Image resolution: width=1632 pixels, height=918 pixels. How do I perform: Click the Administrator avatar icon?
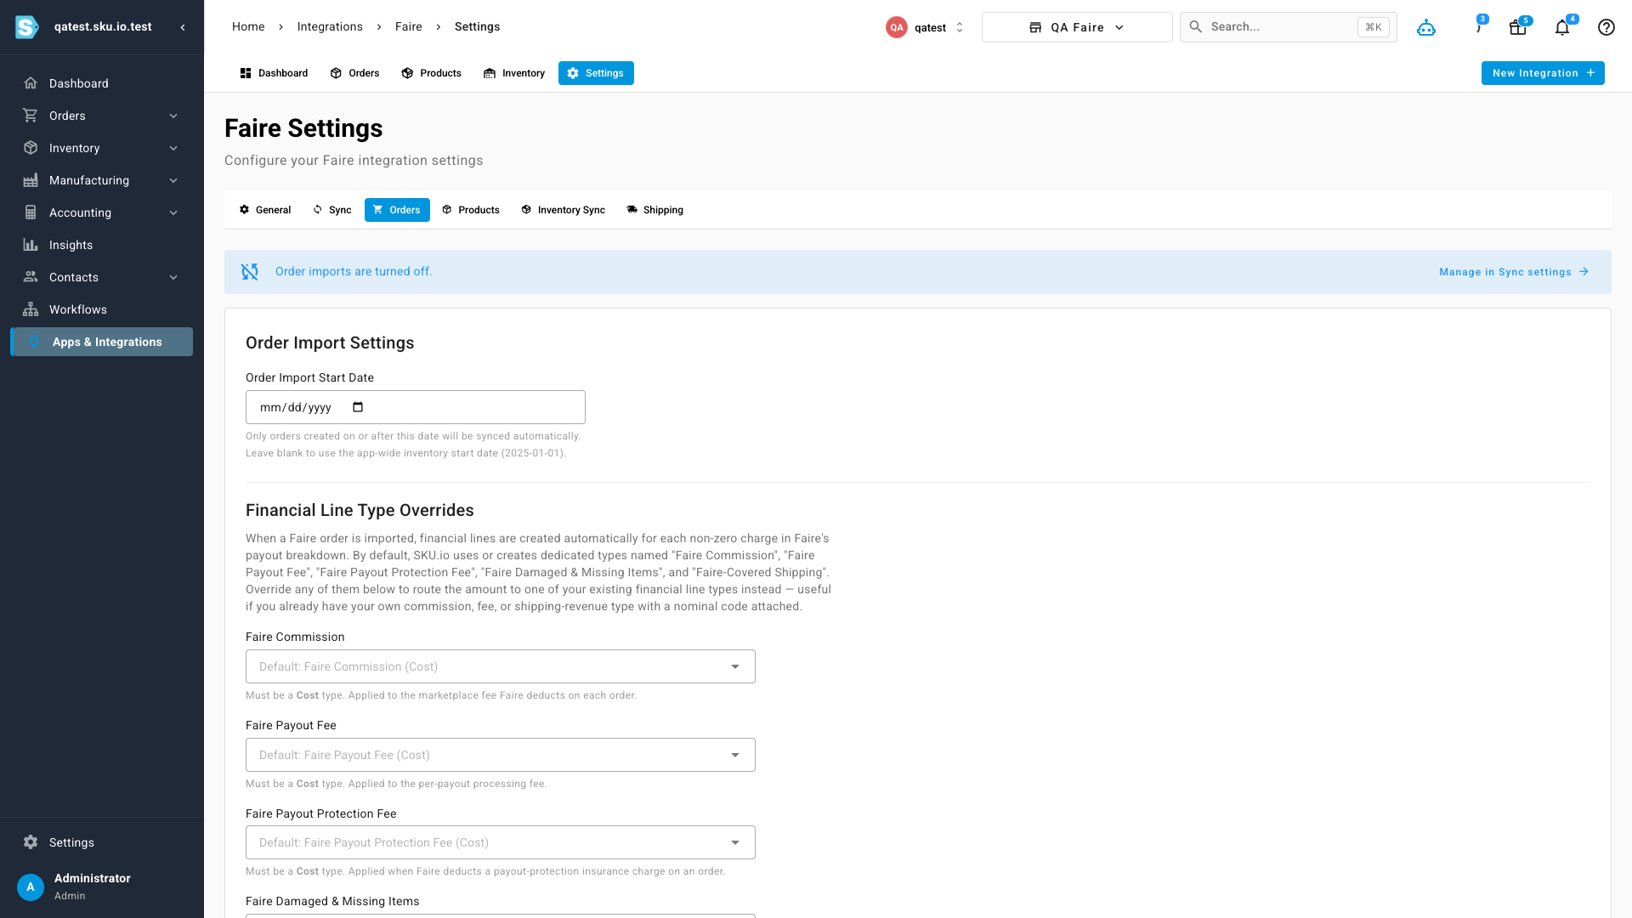(31, 887)
